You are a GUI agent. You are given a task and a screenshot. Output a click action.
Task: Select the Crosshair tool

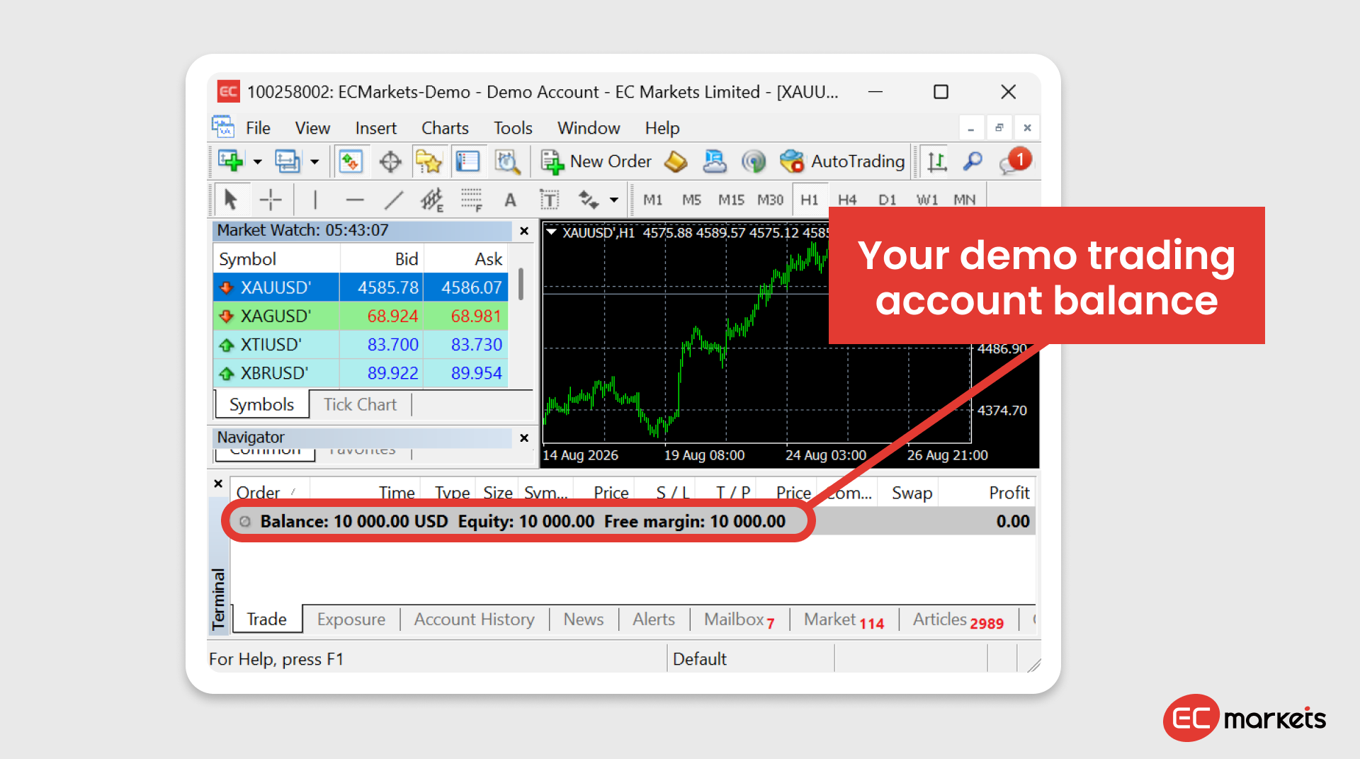(x=271, y=200)
